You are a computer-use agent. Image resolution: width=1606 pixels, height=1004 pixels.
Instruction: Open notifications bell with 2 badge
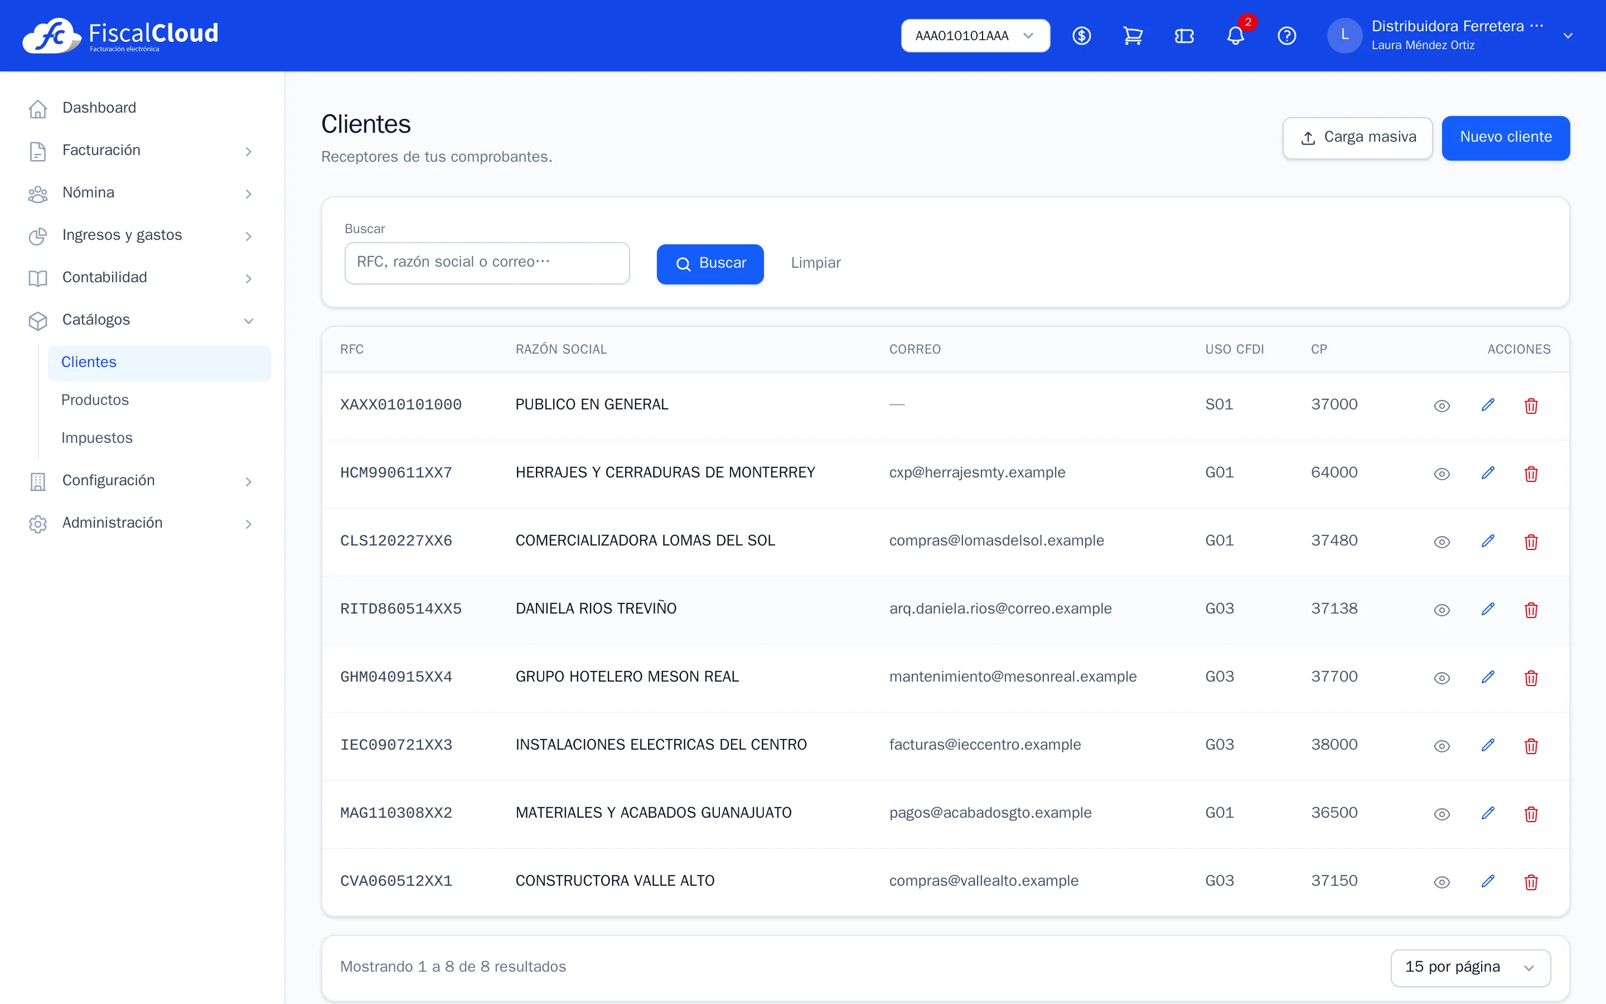1236,36
